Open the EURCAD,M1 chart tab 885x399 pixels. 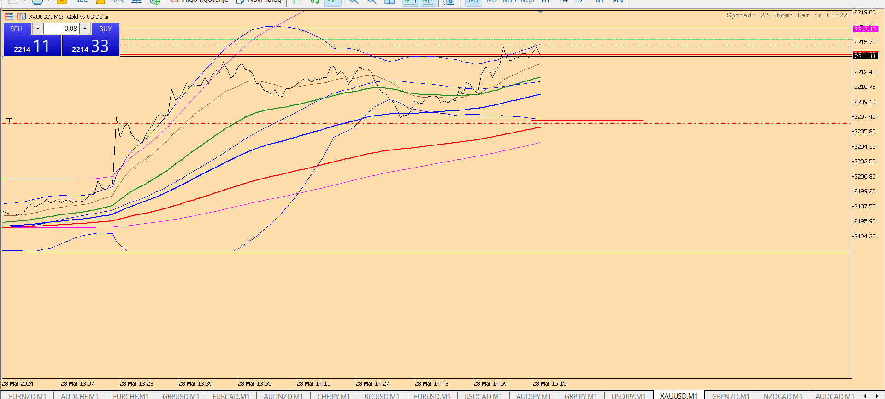231,396
